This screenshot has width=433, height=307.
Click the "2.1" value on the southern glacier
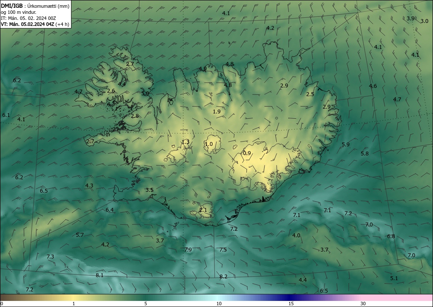[203, 210]
